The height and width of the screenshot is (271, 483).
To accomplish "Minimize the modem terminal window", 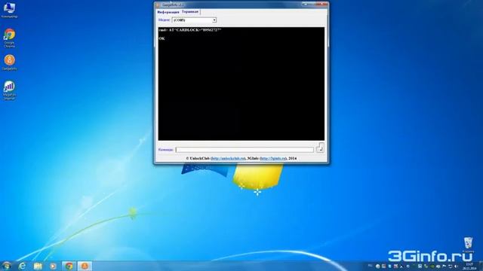I will point(305,5).
